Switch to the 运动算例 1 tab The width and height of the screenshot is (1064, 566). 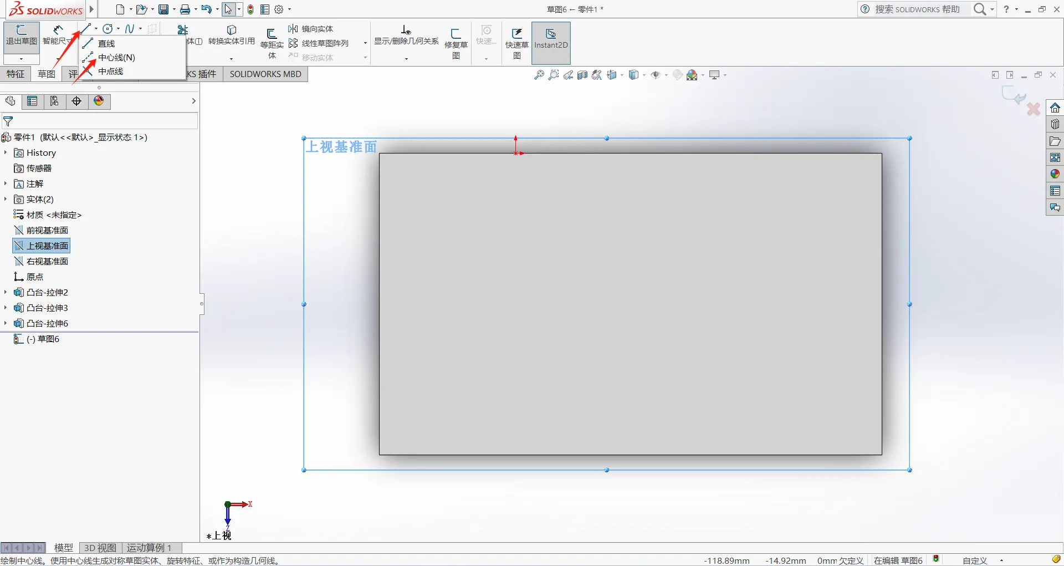[150, 548]
